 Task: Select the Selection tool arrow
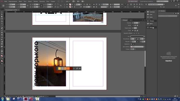2,12
